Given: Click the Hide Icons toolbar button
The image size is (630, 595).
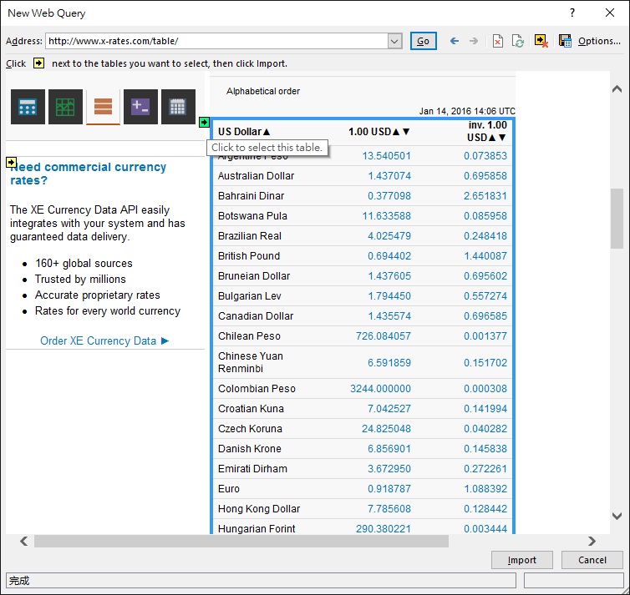Looking at the screenshot, I should point(541,41).
